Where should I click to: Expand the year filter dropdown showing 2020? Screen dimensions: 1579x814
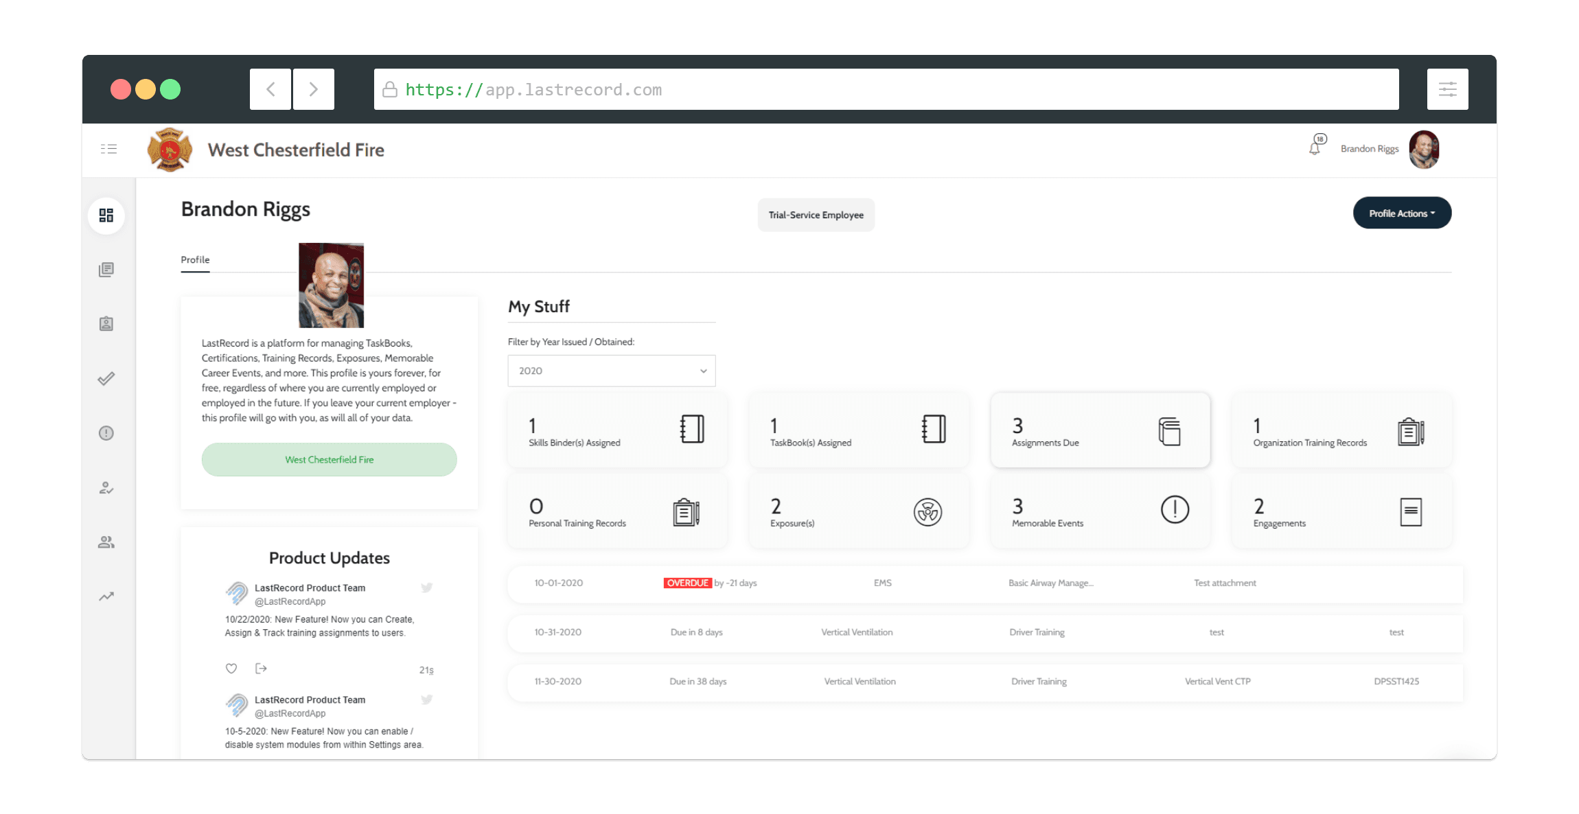pos(611,371)
